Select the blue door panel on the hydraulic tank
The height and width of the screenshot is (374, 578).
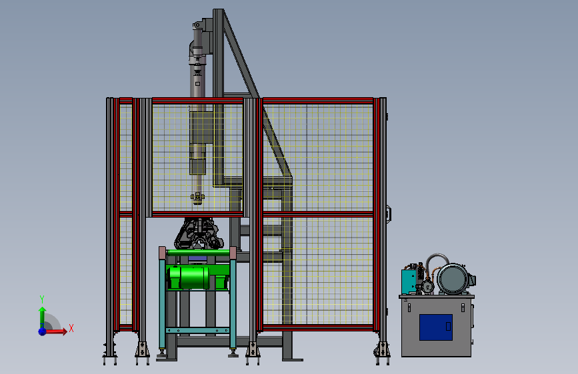coord(436,327)
